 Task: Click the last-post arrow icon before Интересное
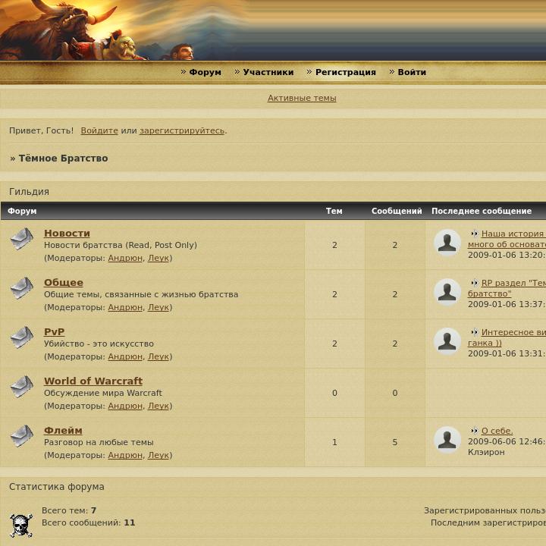pyautogui.click(x=474, y=332)
